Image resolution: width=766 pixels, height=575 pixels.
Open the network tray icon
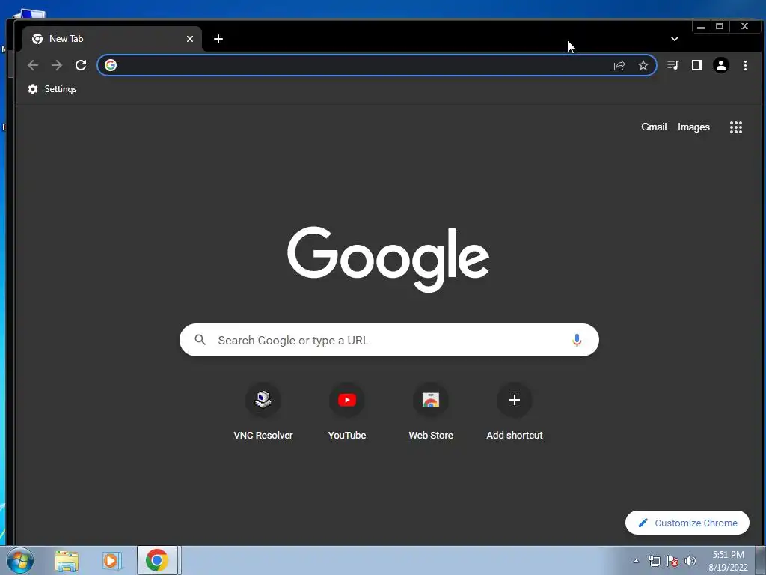[654, 561]
